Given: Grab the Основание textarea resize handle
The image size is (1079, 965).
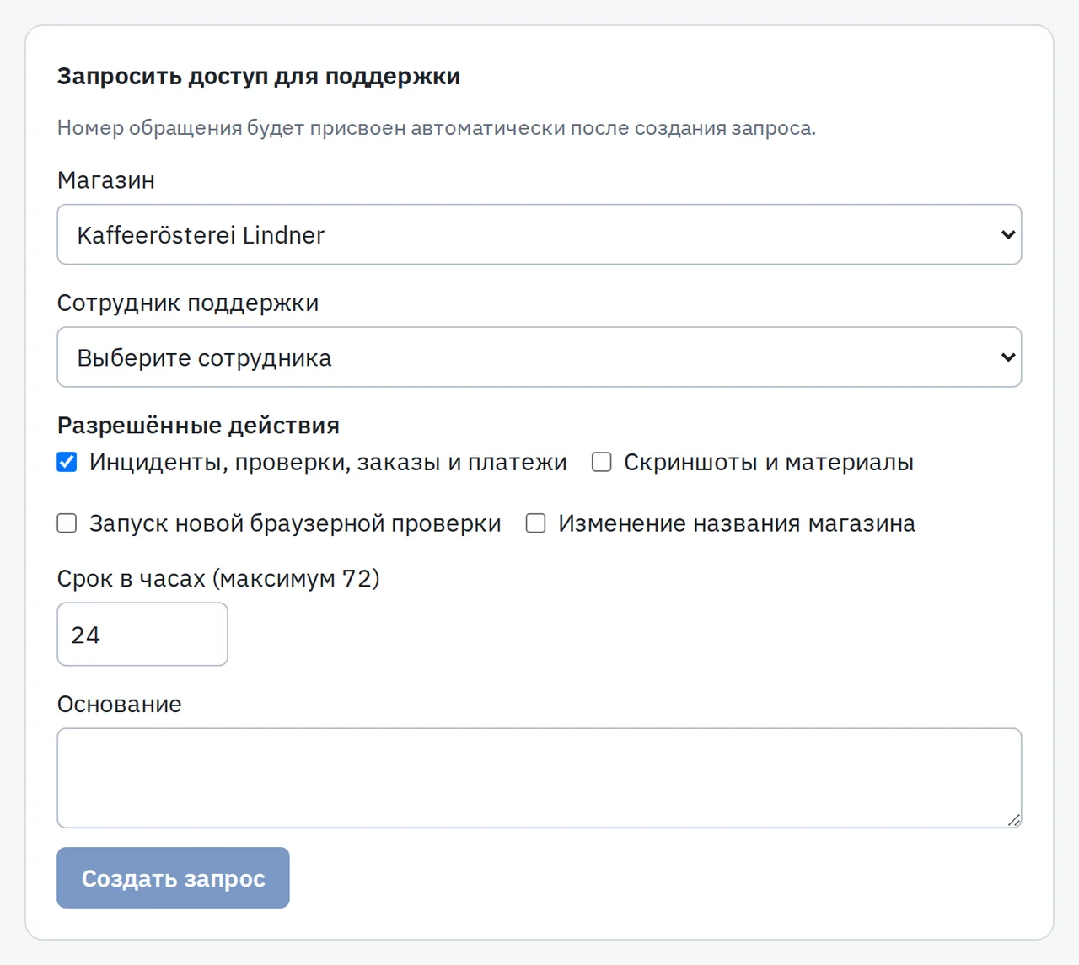Looking at the screenshot, I should [x=1014, y=820].
